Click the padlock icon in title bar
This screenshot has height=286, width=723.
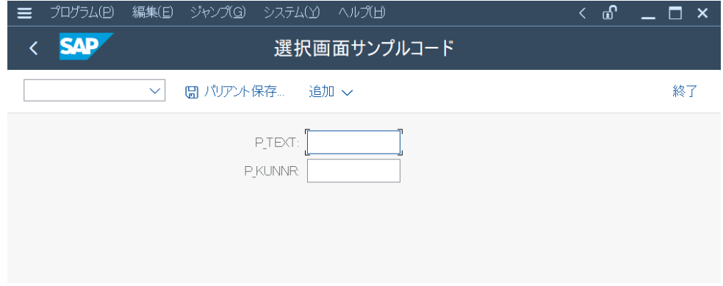click(609, 13)
